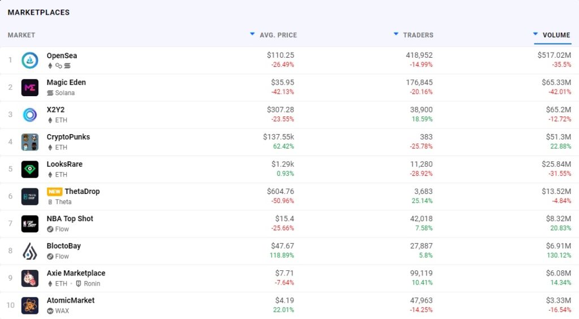579x319 pixels.
Task: Click Magic Eden volume $65.33M
Action: click(556, 83)
